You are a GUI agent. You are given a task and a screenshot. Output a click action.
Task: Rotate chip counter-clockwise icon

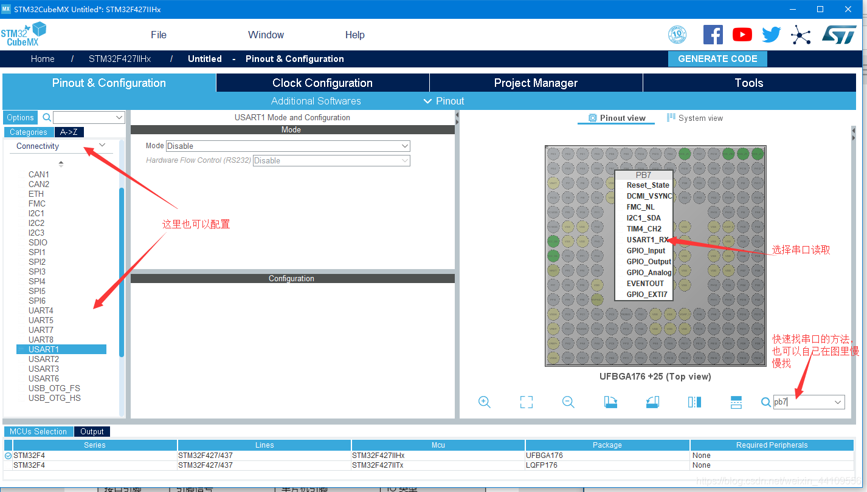point(652,402)
